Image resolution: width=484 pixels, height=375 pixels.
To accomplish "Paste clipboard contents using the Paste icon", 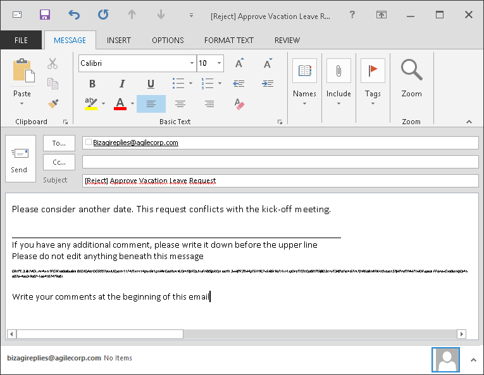I will [x=23, y=70].
